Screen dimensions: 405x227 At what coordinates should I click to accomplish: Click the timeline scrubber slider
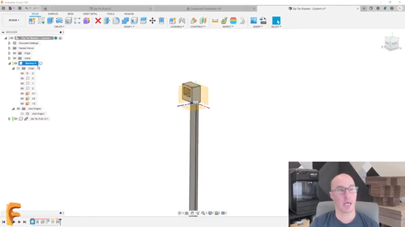coord(61,221)
